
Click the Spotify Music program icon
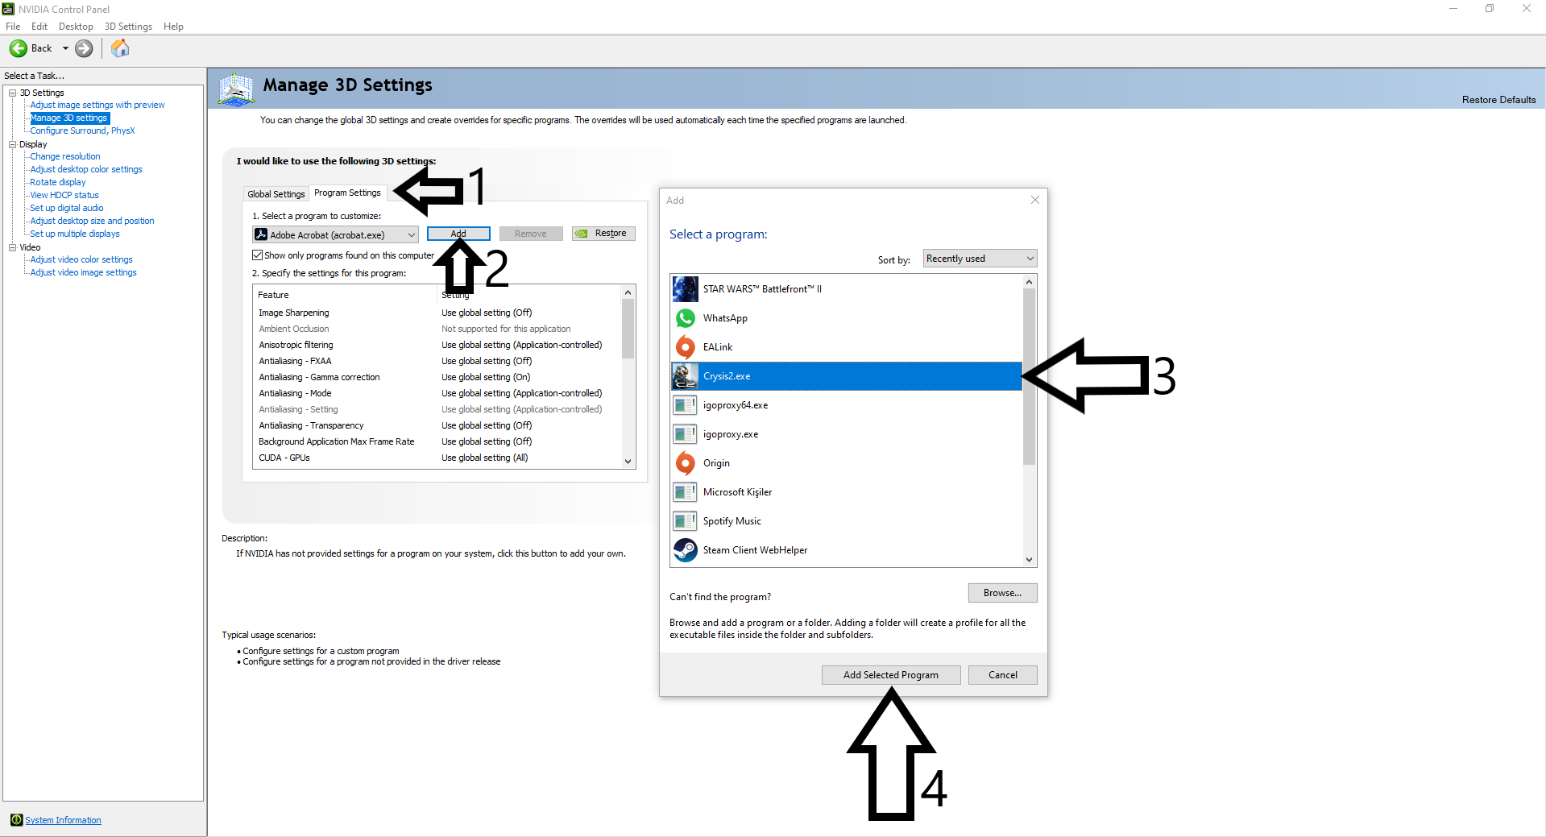pyautogui.click(x=686, y=521)
